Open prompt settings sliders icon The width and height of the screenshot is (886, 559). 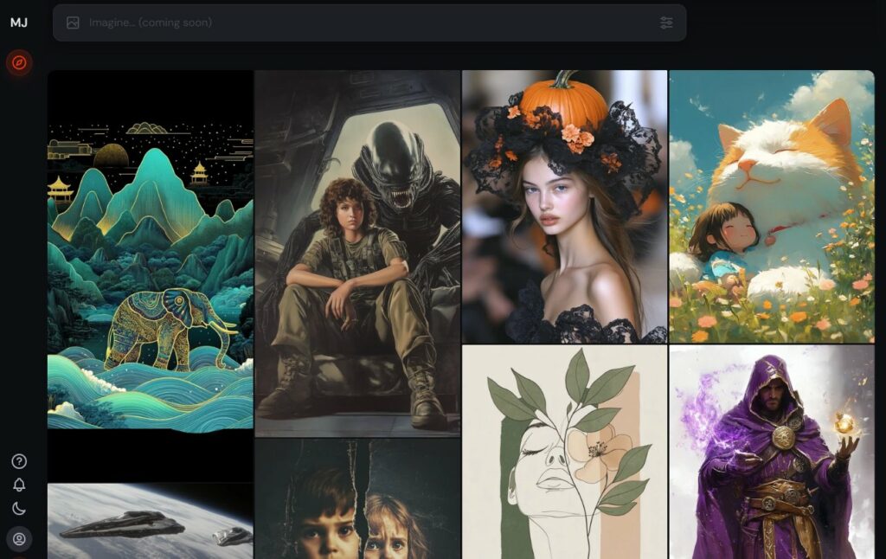665,22
